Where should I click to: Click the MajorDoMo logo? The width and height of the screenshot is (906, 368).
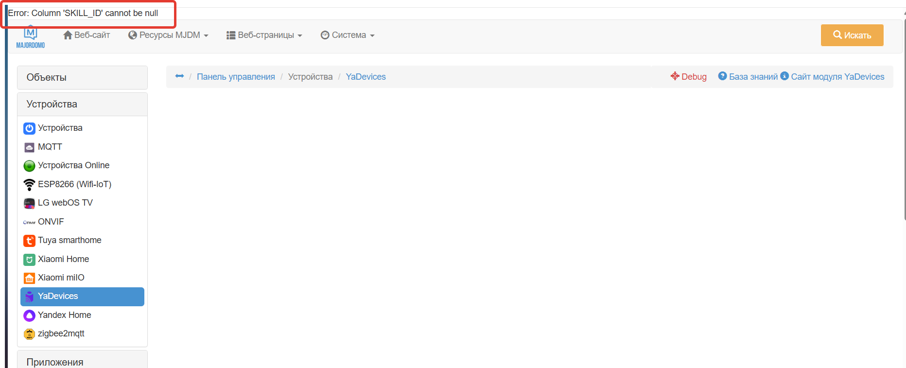[x=30, y=37]
